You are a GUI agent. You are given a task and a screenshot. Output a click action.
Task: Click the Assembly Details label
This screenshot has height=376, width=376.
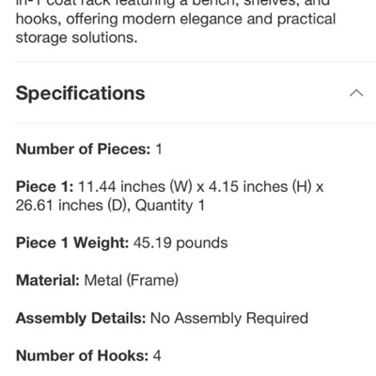pos(81,318)
